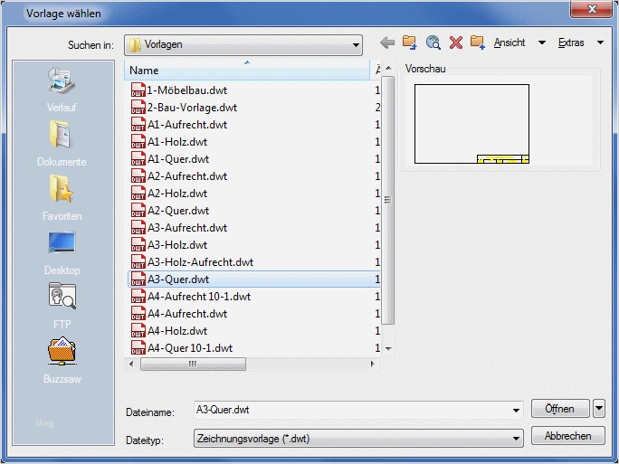This screenshot has height=464, width=619.
Task: Open the Extras menu
Action: 571,43
